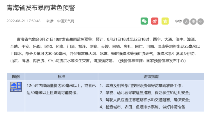Image resolution: width=211 pixels, height=116 pixels.
Task: Click the 字体 label beside size buttons
Action: (x=178, y=21)
